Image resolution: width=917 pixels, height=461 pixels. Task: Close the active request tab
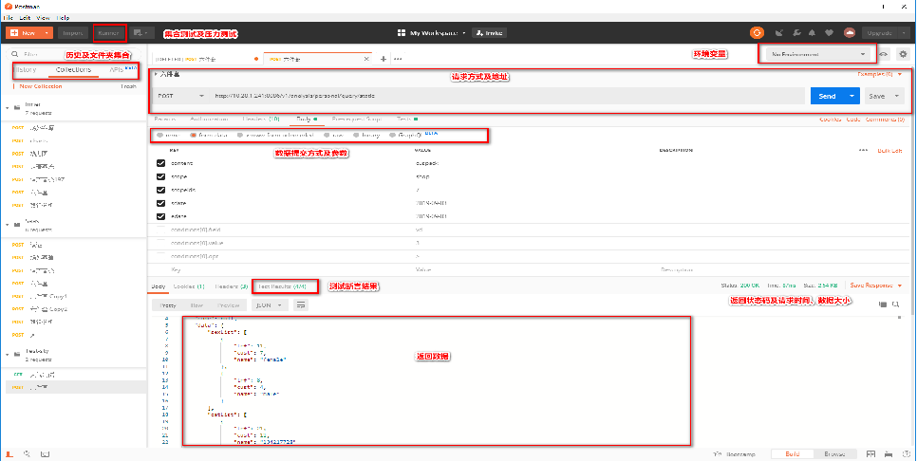tap(366, 59)
